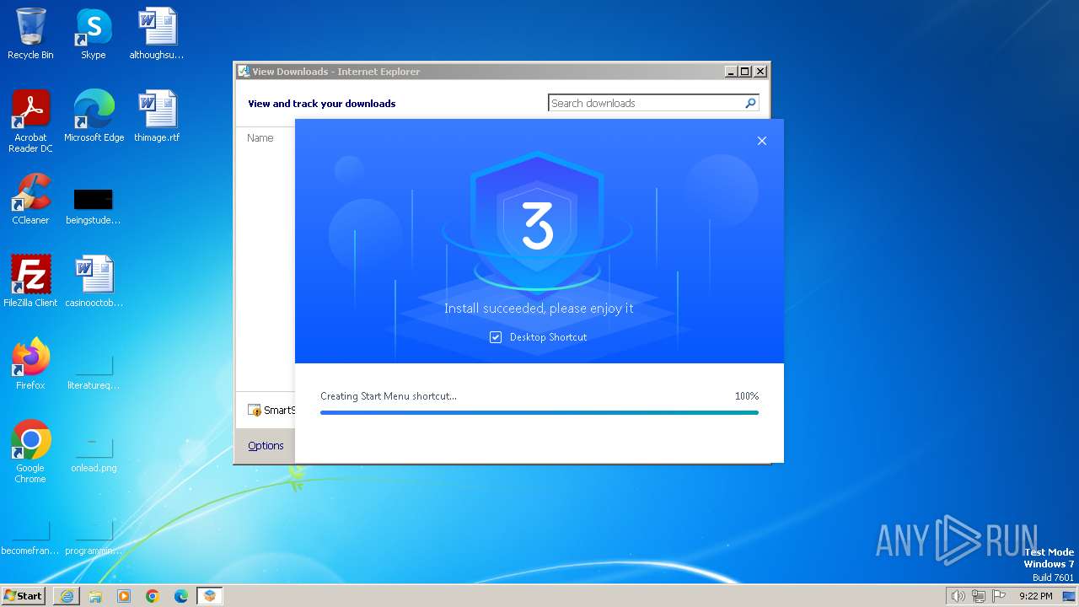Open Action Center flag icon
The image size is (1079, 607).
pos(999,596)
